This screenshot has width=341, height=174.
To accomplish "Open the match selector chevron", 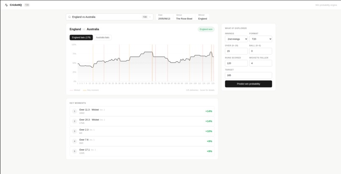I will (x=150, y=17).
